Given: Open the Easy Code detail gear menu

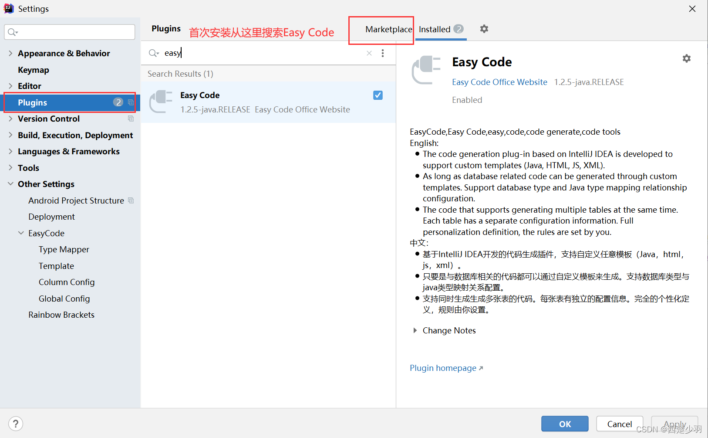Looking at the screenshot, I should pos(686,58).
